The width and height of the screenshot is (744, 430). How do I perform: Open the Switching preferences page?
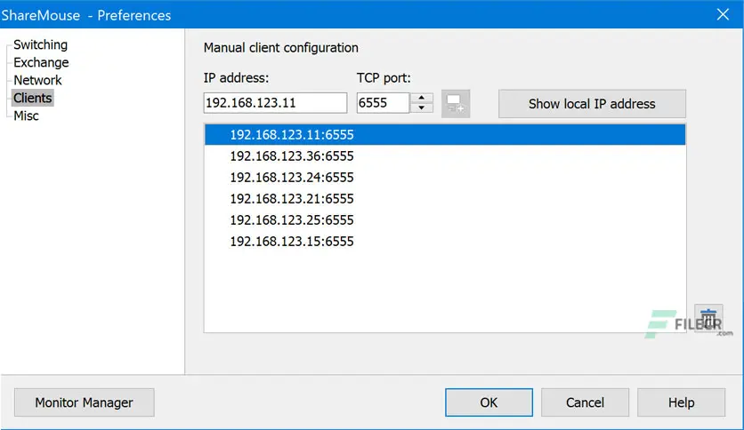click(40, 44)
